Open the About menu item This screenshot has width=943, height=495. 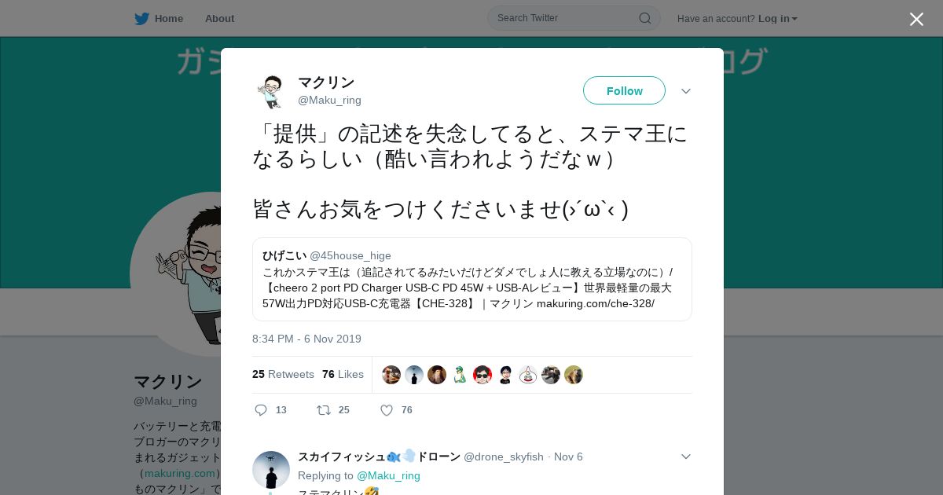point(219,18)
